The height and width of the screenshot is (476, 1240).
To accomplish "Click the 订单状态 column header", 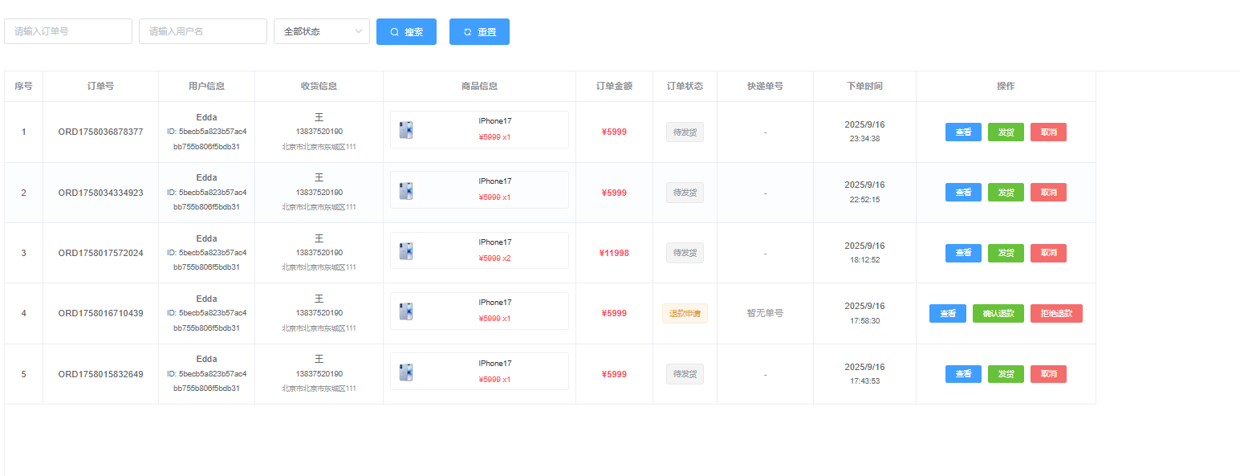I will (685, 86).
